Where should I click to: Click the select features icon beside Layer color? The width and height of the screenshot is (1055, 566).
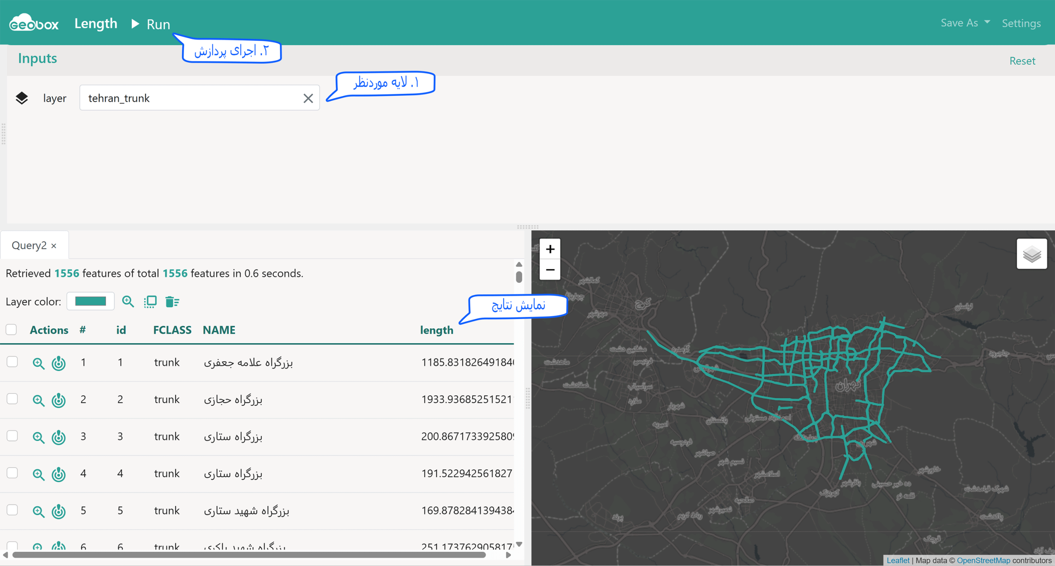pos(150,302)
